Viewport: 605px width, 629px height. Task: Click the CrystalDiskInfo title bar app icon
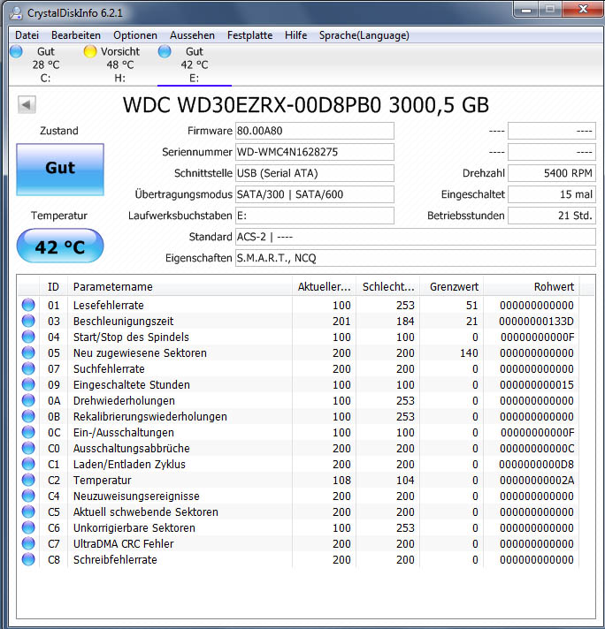tap(17, 13)
